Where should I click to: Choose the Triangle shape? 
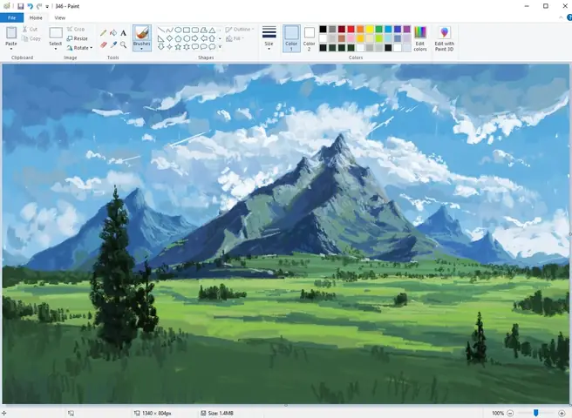click(x=212, y=30)
